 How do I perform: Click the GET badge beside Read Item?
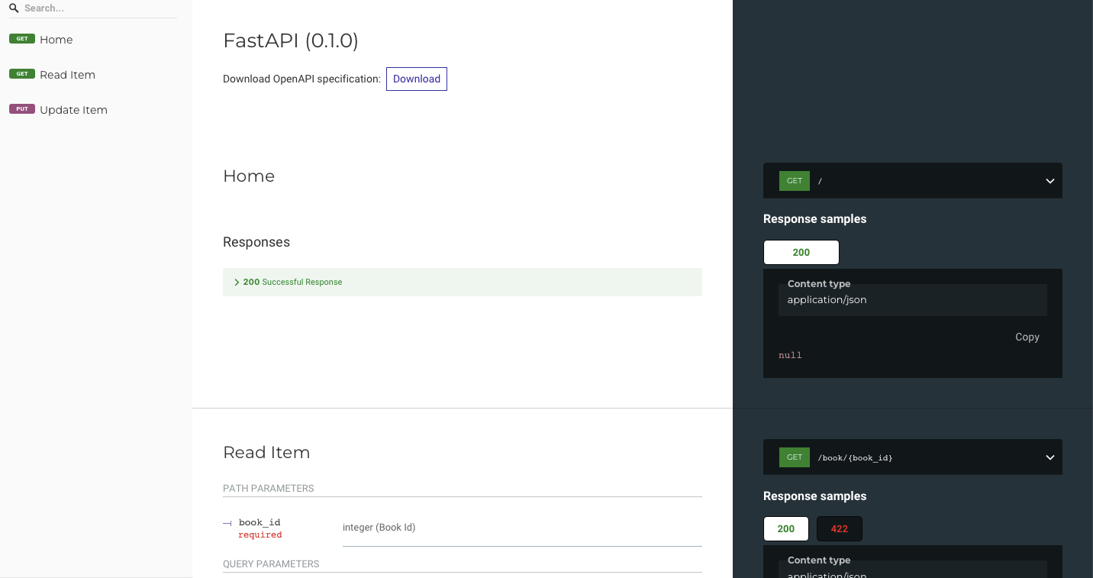click(x=22, y=74)
